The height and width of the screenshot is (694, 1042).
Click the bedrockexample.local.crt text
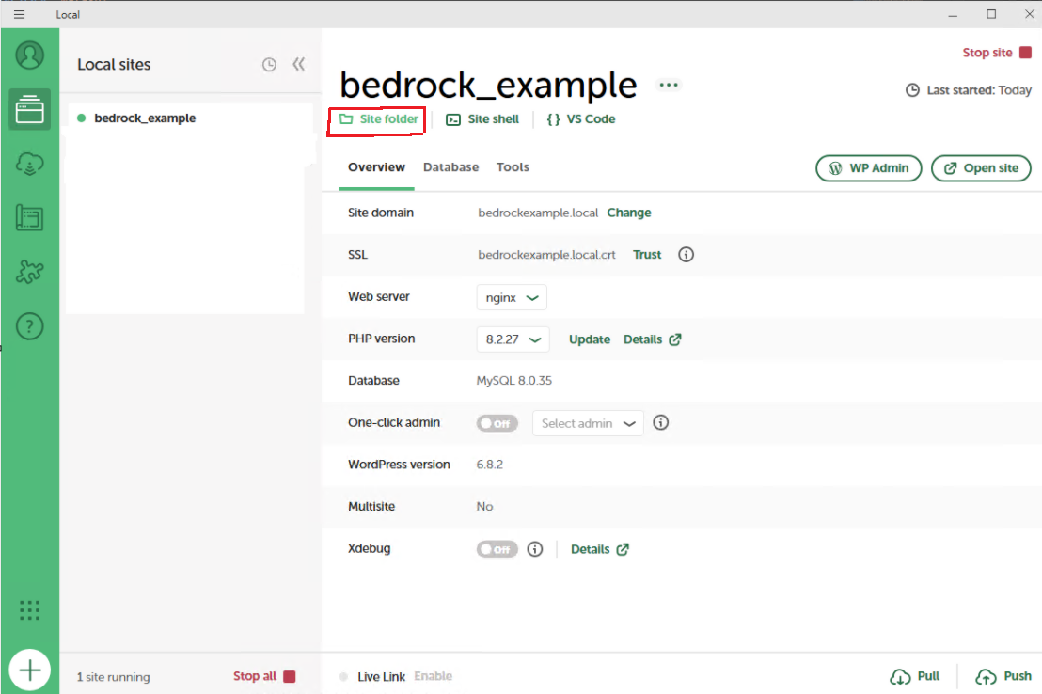click(x=546, y=255)
